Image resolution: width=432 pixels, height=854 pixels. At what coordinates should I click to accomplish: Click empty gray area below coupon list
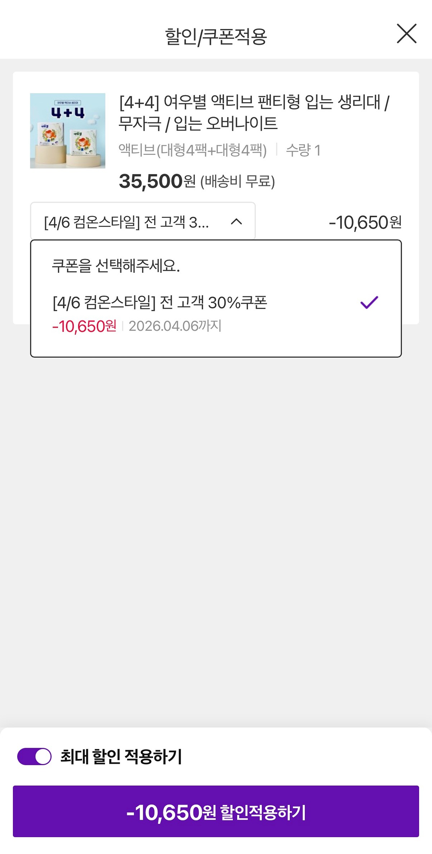216,540
